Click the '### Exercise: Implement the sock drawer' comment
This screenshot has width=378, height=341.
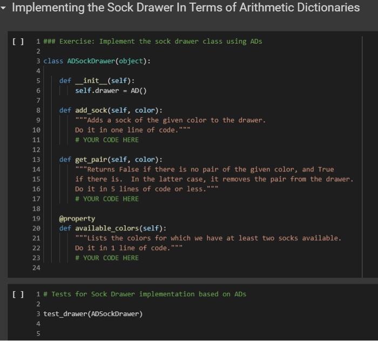153,42
